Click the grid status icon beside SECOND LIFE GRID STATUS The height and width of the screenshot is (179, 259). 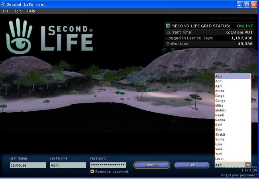pos(168,26)
